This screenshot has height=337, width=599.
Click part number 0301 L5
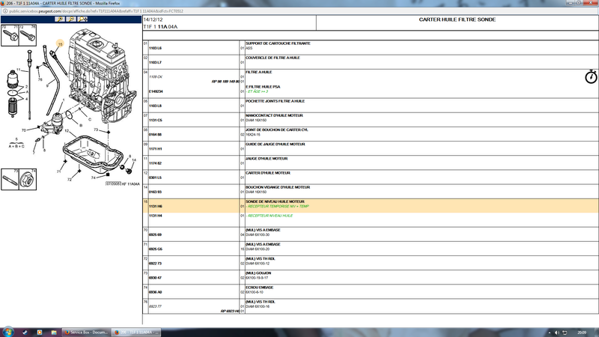click(x=155, y=177)
